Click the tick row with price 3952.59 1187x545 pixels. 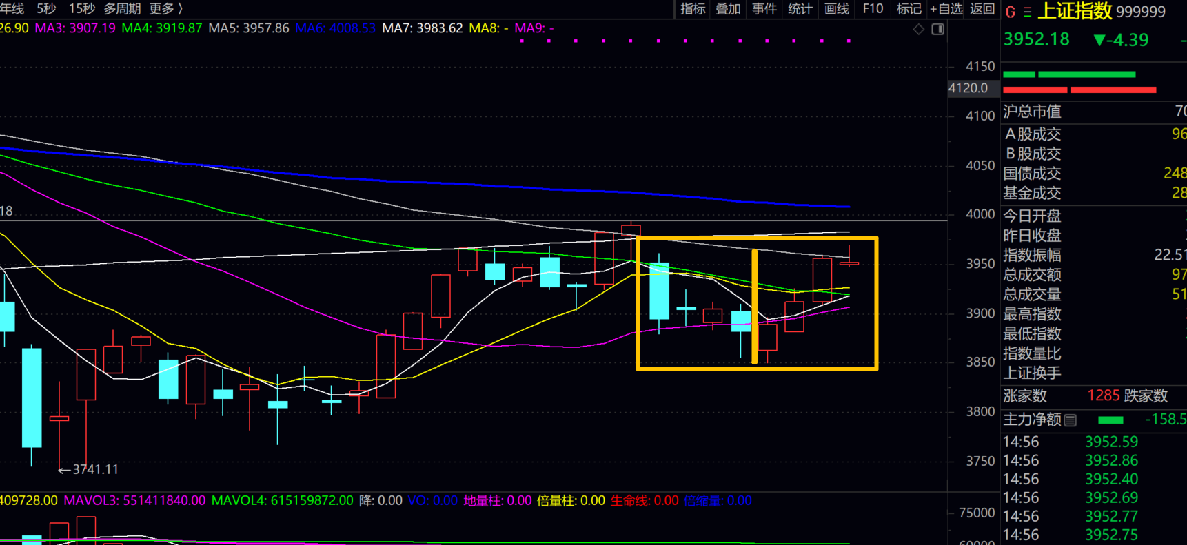[1094, 442]
